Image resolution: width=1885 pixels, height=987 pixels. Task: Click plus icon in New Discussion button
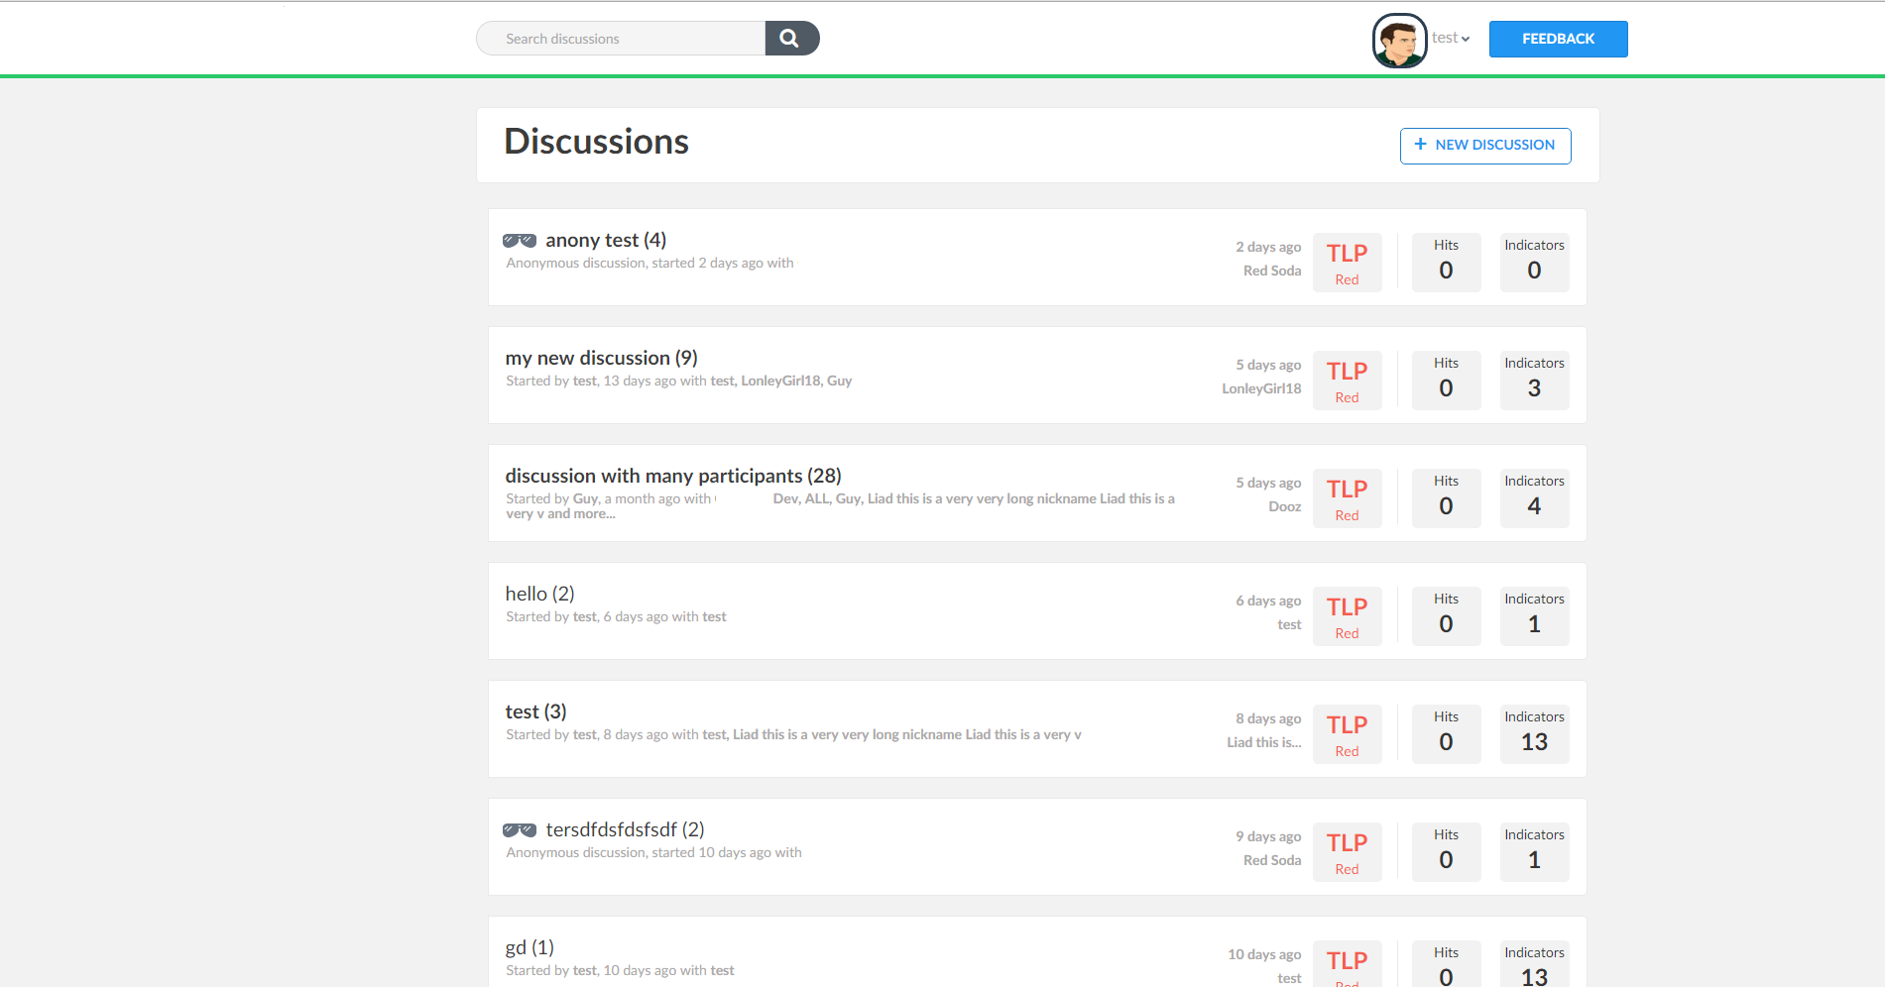point(1420,145)
